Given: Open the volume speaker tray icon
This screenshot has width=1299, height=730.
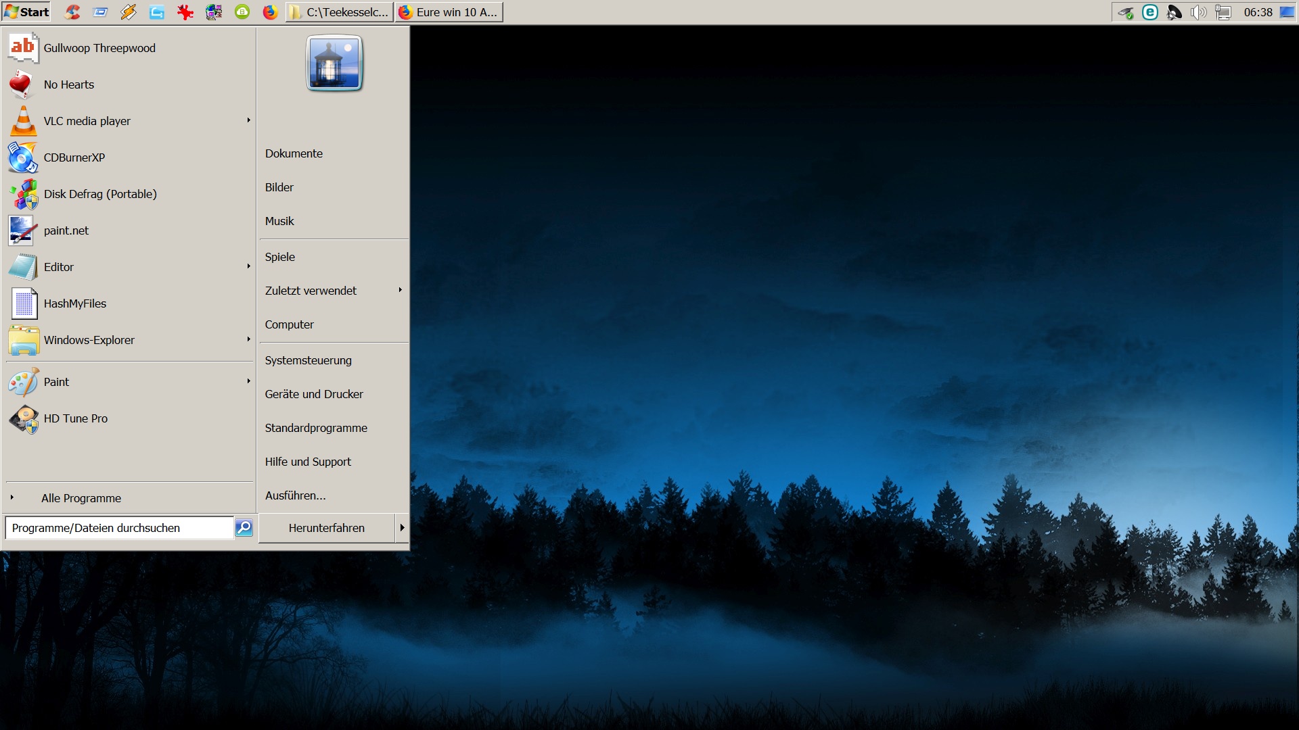Looking at the screenshot, I should pyautogui.click(x=1198, y=12).
